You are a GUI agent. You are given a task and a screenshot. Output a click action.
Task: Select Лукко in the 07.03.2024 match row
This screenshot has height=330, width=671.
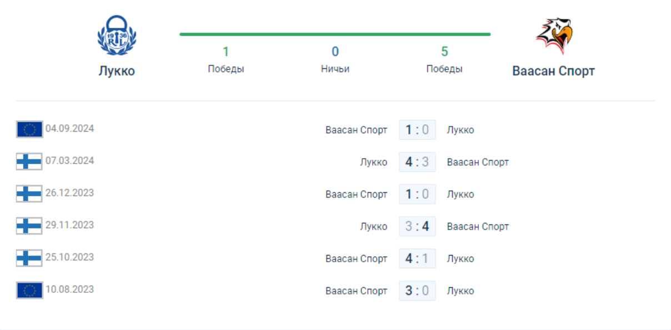pos(373,162)
